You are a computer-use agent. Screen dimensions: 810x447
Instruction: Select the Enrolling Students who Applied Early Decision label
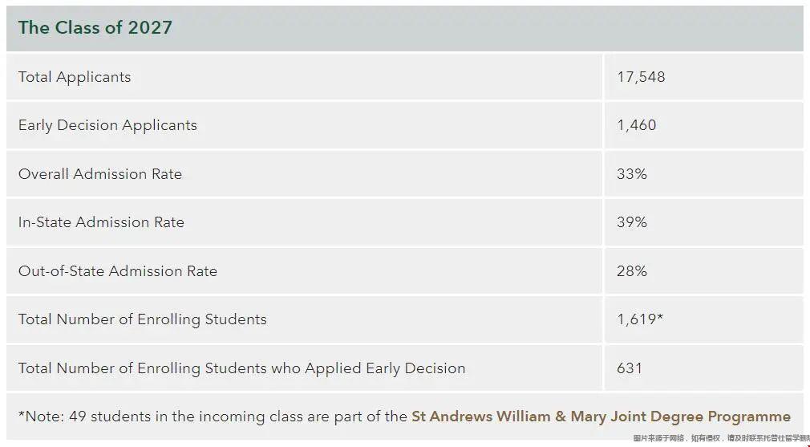pyautogui.click(x=241, y=368)
